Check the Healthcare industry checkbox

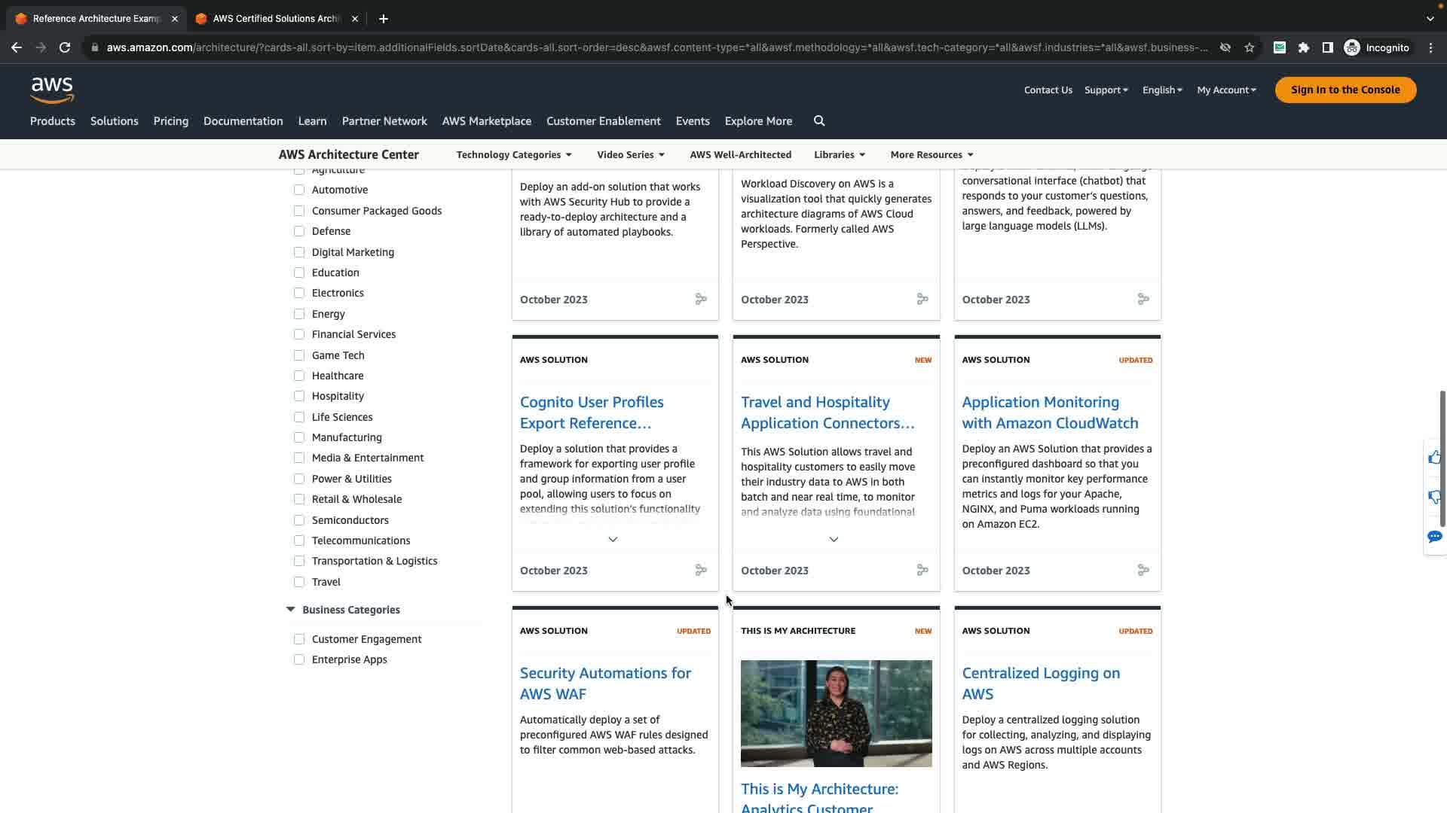click(299, 376)
